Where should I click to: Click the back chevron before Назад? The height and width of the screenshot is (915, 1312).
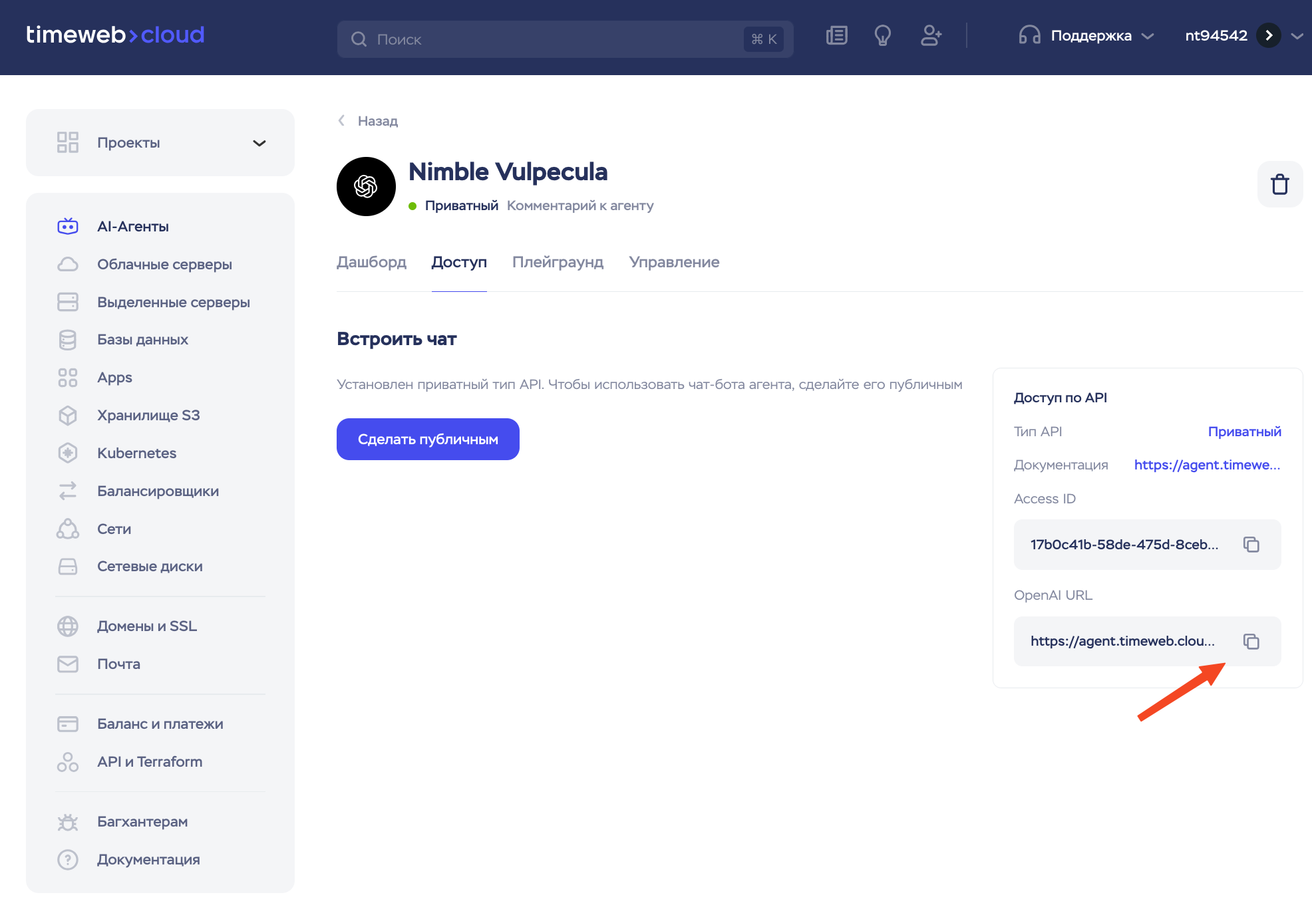tap(342, 120)
